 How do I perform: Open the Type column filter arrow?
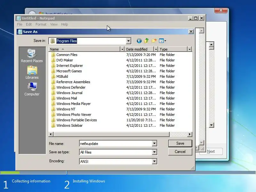click(189, 49)
